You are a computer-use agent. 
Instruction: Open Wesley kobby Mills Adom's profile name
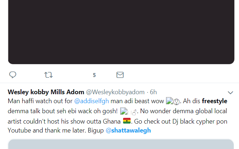(46, 92)
